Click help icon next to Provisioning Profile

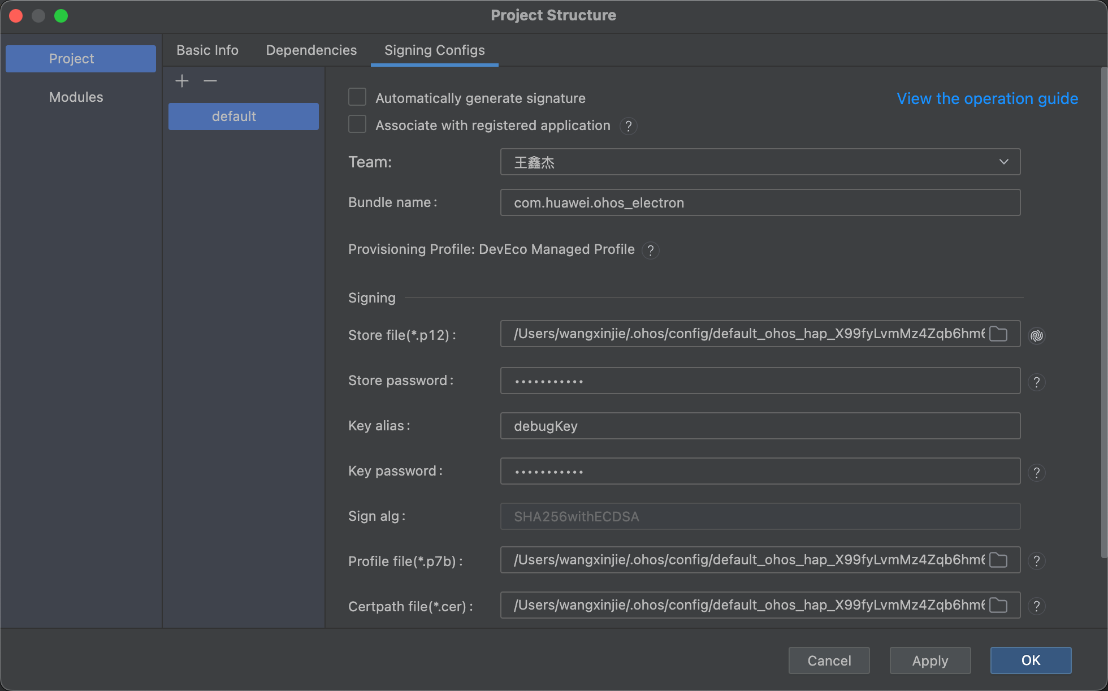651,251
